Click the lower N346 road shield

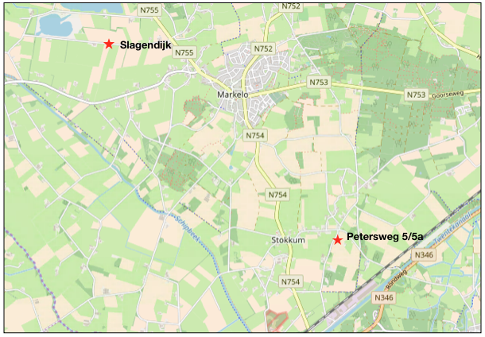point(383,298)
